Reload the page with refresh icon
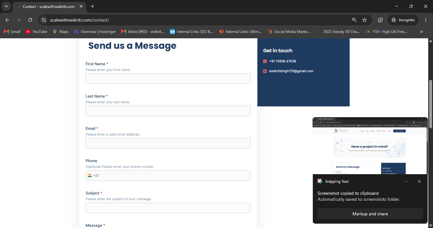The height and width of the screenshot is (228, 433). tap(30, 20)
